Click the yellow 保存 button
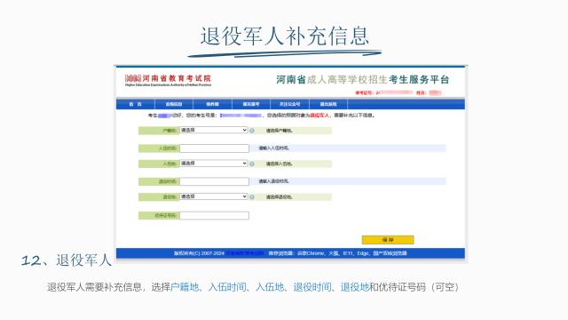This screenshot has width=568, height=320. tap(388, 240)
